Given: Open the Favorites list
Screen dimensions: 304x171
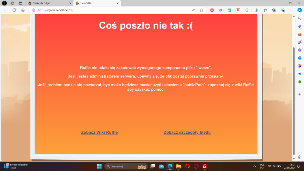Looking at the screenshot, I should pos(265,10).
